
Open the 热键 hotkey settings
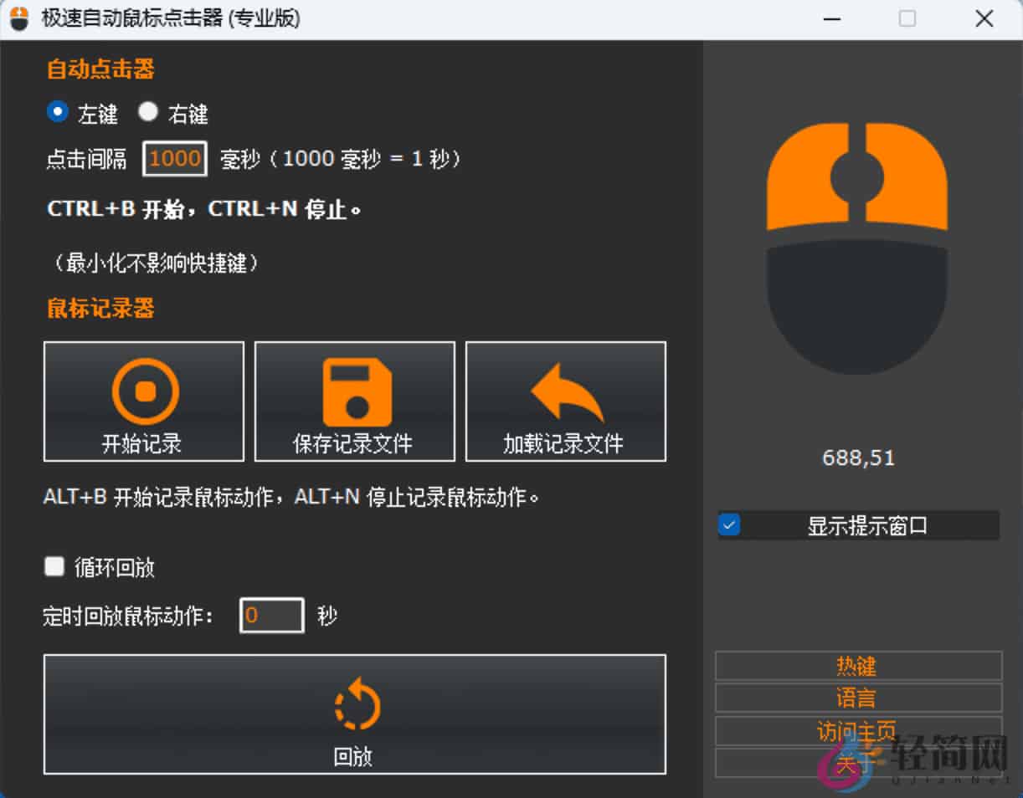858,666
